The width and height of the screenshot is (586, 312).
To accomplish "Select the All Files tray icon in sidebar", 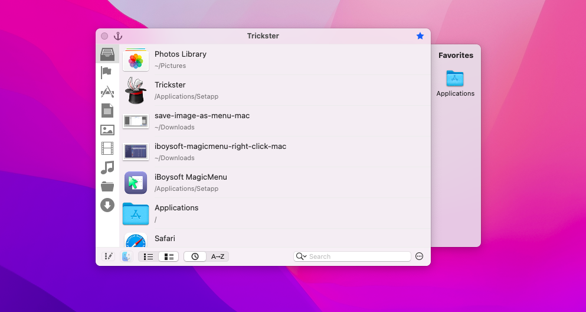I will point(107,54).
